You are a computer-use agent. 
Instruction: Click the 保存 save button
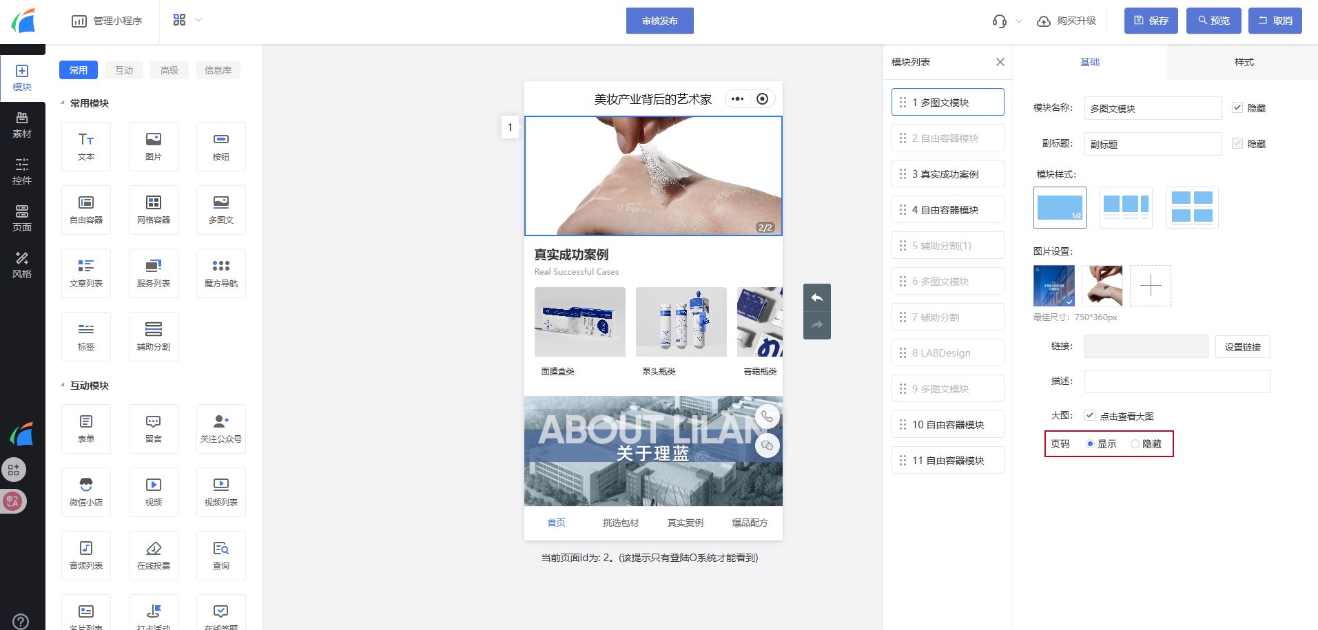coord(1151,21)
